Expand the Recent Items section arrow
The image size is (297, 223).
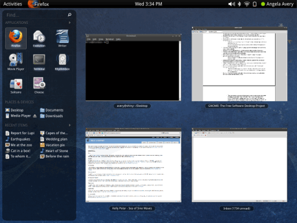69,125
